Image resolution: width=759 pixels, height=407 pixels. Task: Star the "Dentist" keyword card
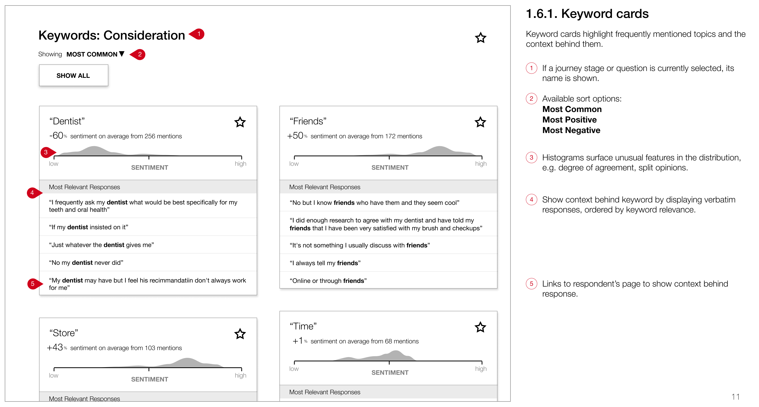(x=240, y=122)
